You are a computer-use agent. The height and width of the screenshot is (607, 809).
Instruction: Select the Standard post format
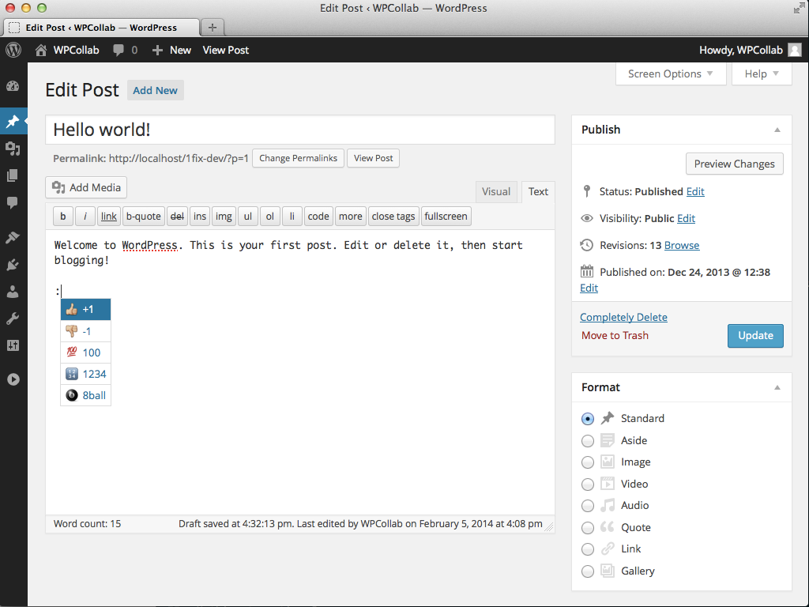click(x=588, y=419)
